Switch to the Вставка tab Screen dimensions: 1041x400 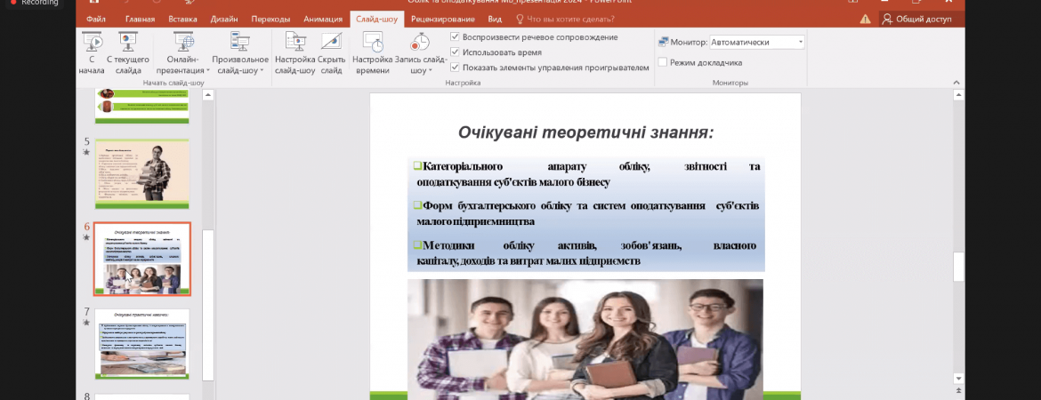coord(182,20)
